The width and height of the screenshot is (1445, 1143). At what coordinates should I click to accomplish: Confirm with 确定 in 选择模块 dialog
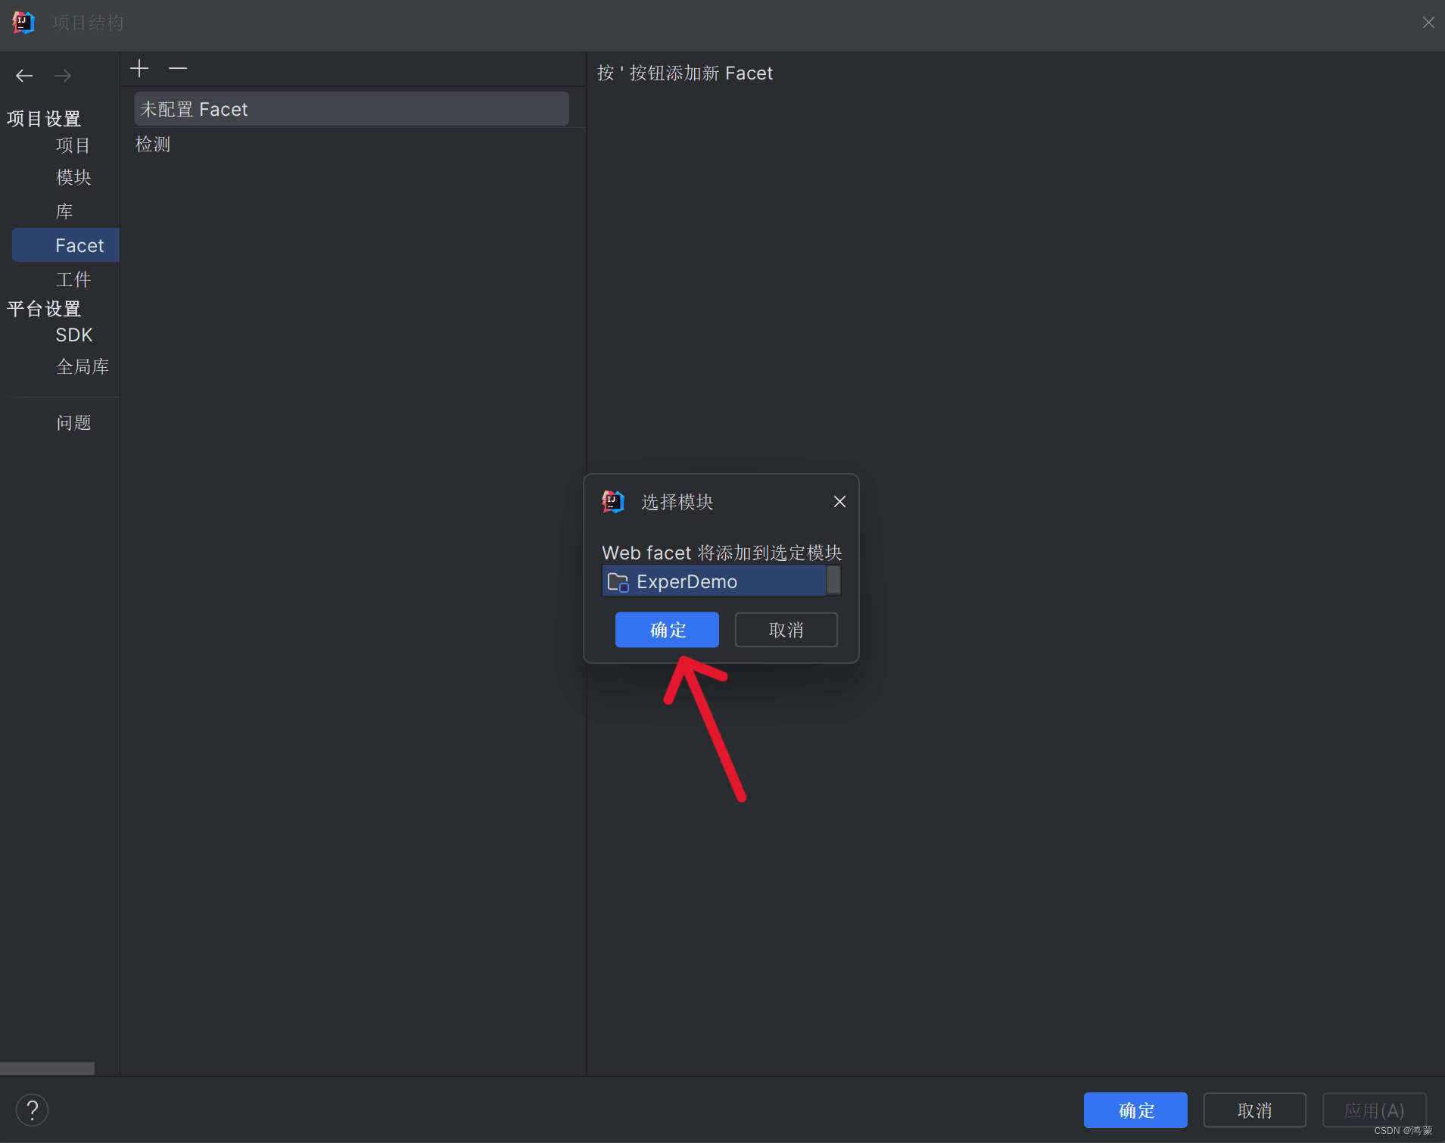point(667,630)
